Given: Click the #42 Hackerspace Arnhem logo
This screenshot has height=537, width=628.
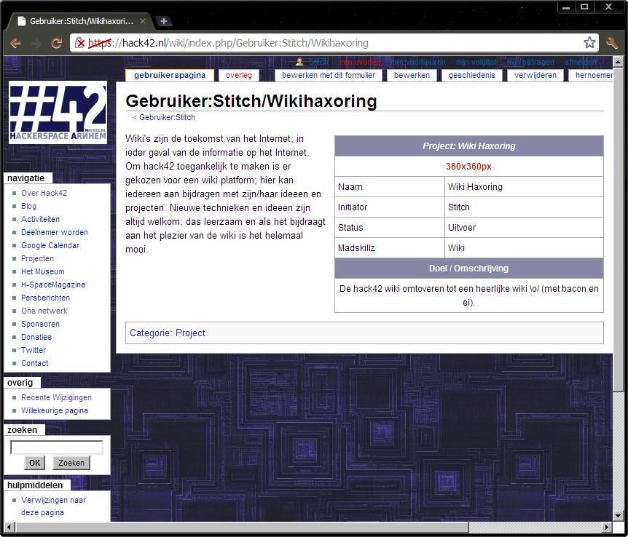Looking at the screenshot, I should pos(58,112).
